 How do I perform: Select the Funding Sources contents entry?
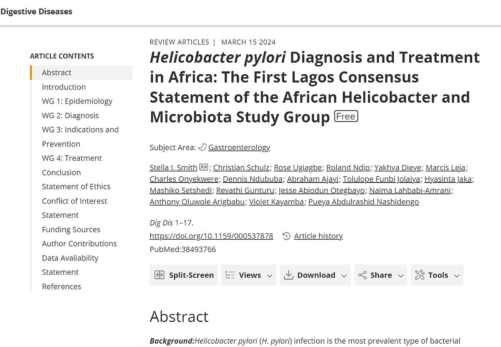(71, 229)
